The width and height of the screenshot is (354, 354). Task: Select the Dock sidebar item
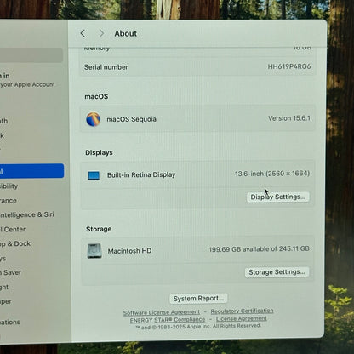click(15, 243)
